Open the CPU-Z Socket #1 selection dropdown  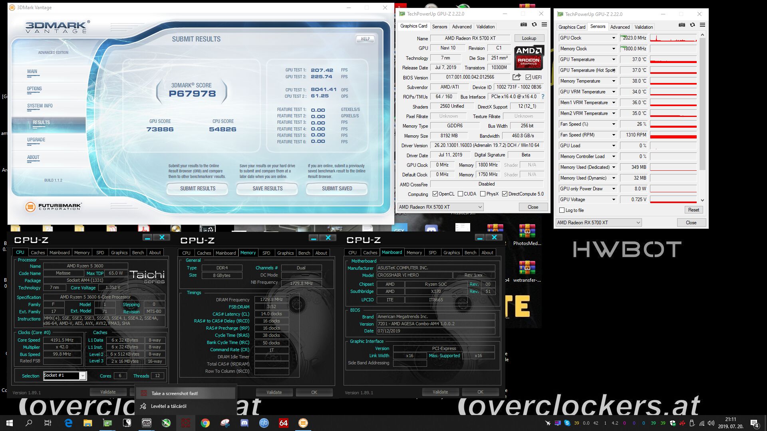pos(82,376)
